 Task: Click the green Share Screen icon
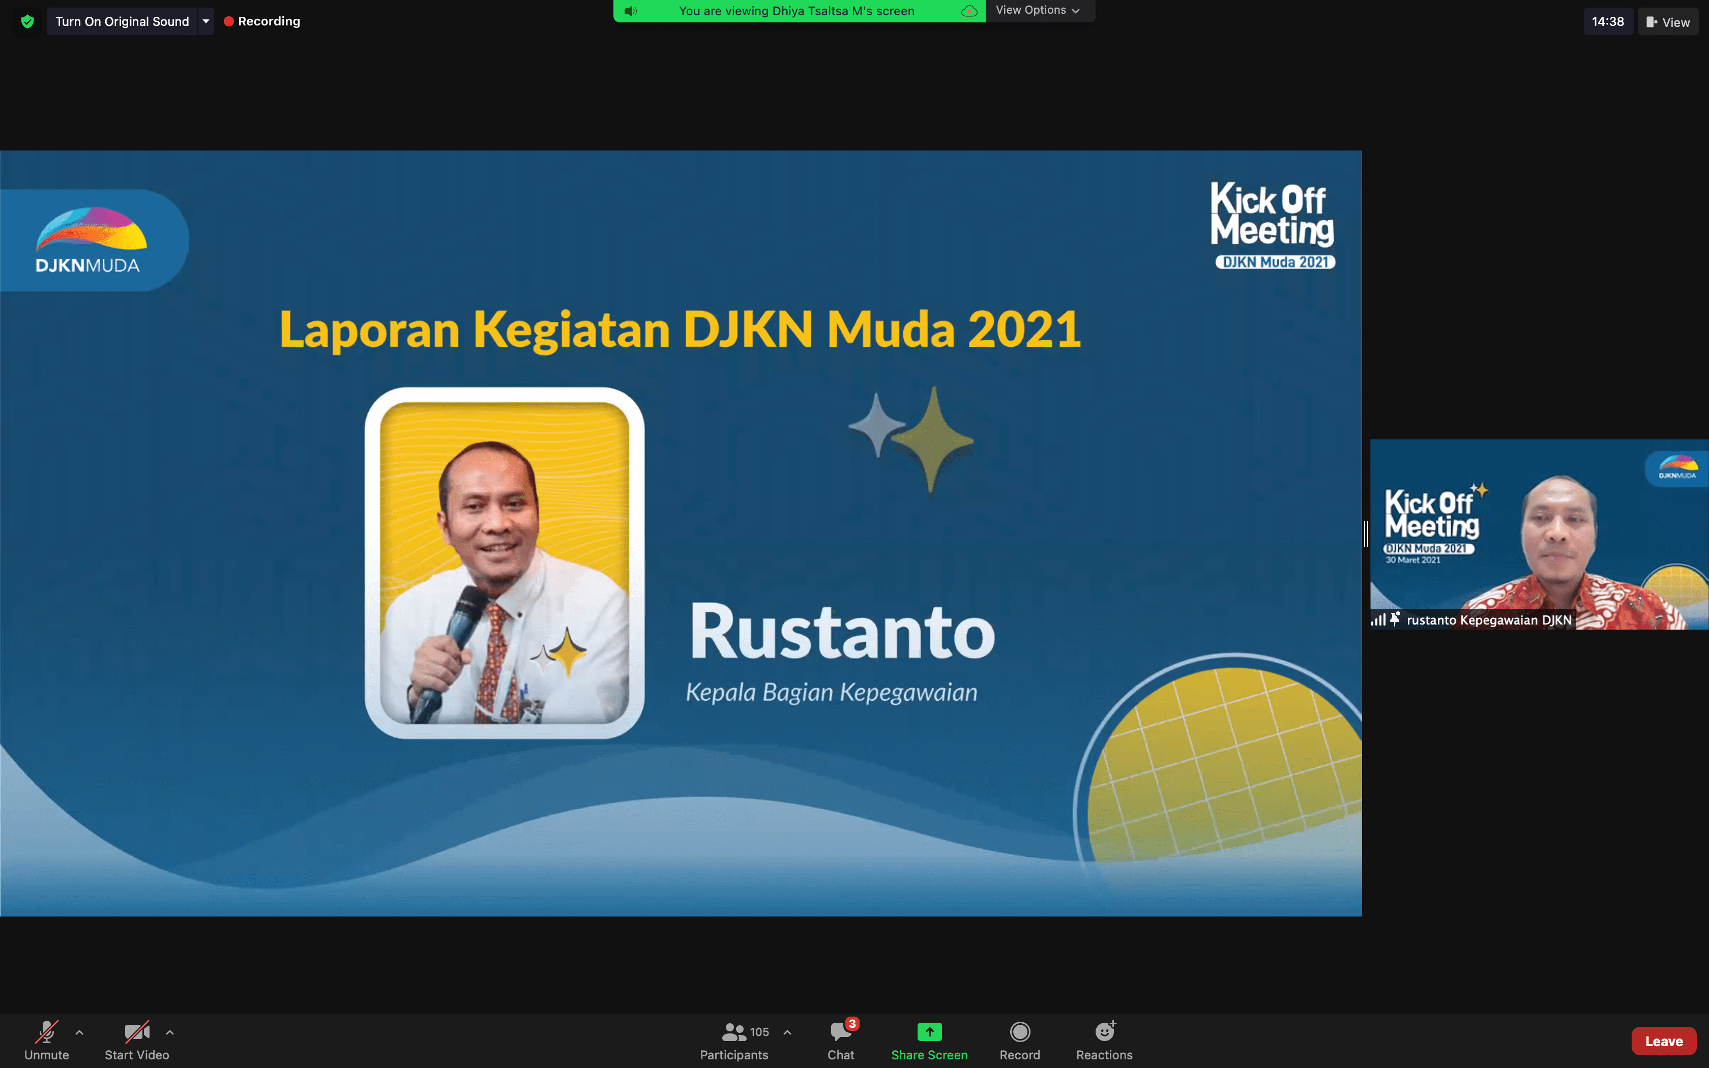point(929,1032)
